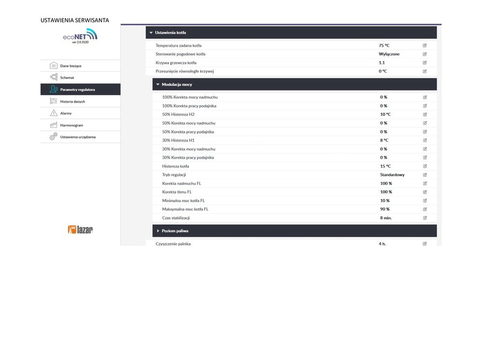This screenshot has width=482, height=340.
Task: Open Dane bieżące in sidebar
Action: 70,65
